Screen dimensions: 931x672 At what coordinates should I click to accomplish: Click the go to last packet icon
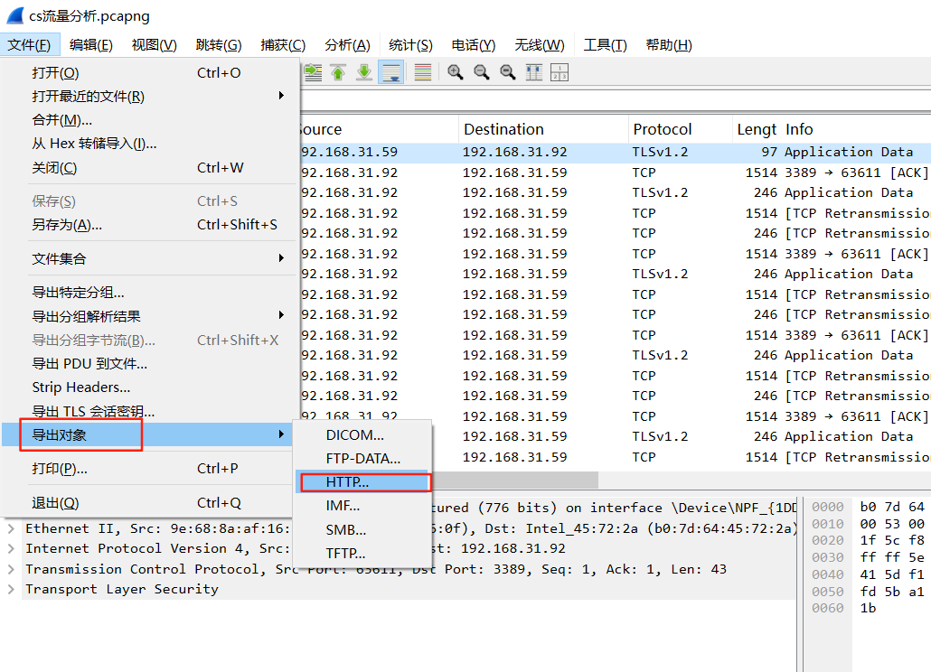point(364,72)
